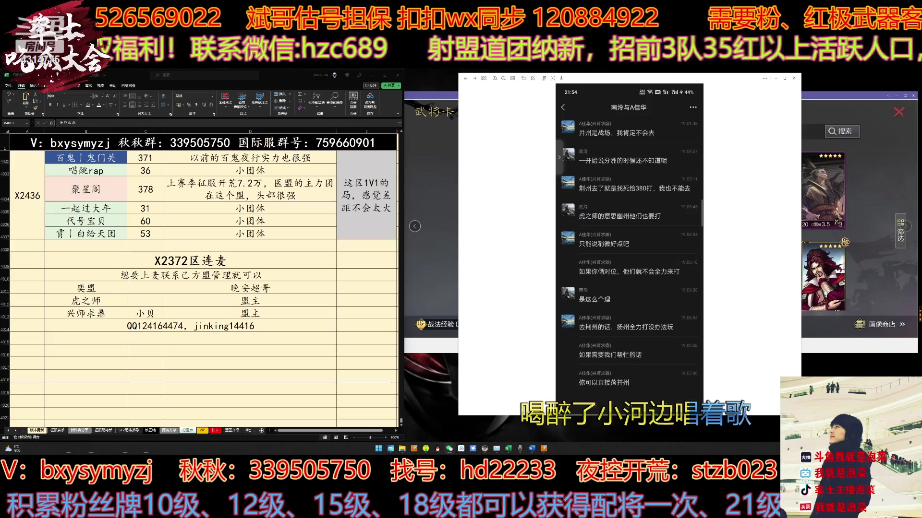Click the Paste clipboard icon in Excel
The height and width of the screenshot is (518, 922).
click(x=26, y=96)
